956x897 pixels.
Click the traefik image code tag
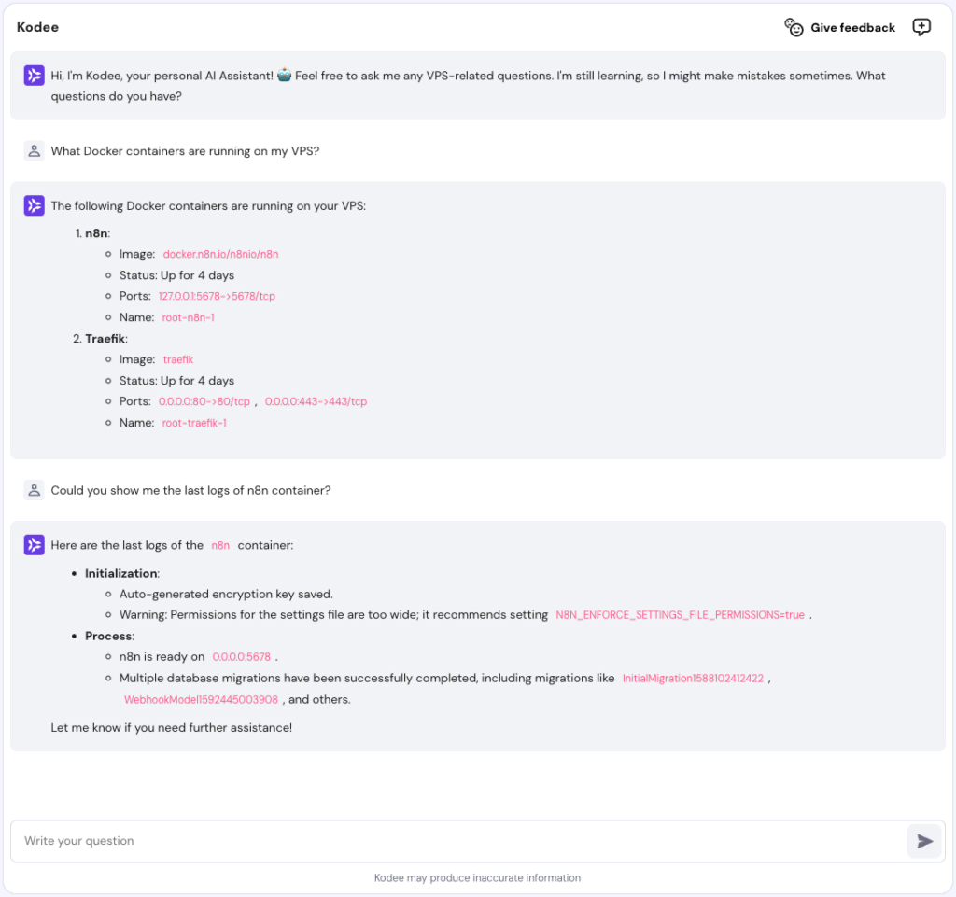177,359
